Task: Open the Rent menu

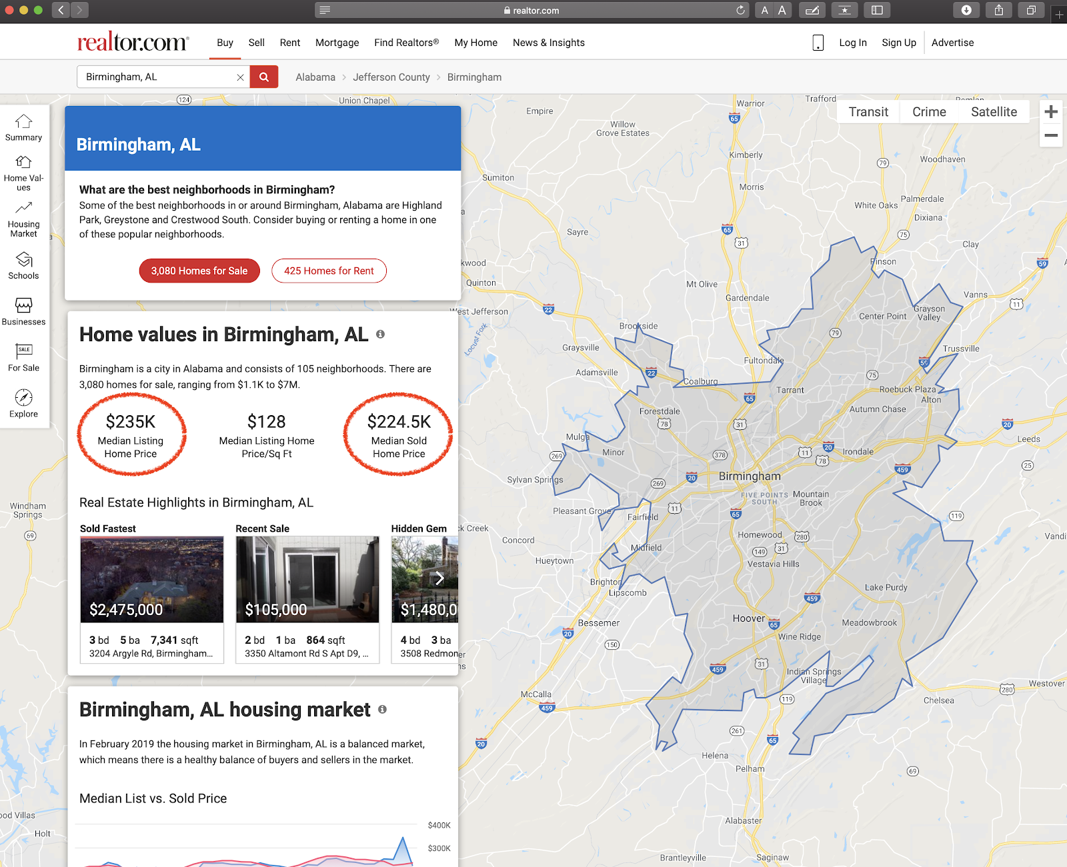Action: click(290, 43)
